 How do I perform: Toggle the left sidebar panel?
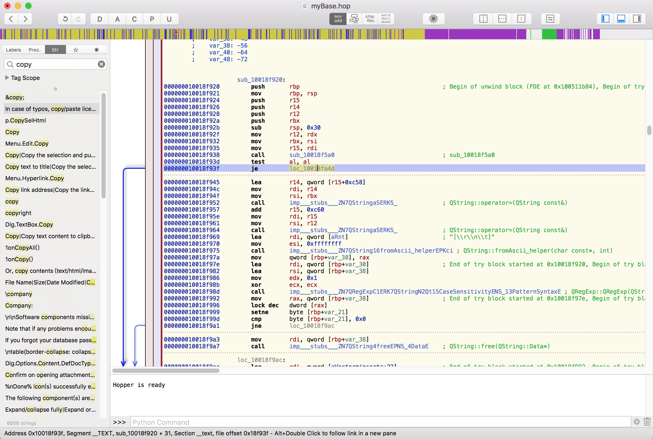pyautogui.click(x=605, y=19)
